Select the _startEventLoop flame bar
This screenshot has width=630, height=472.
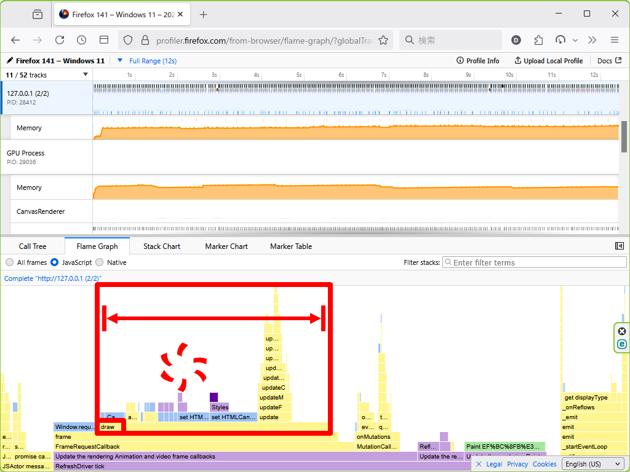(595, 446)
